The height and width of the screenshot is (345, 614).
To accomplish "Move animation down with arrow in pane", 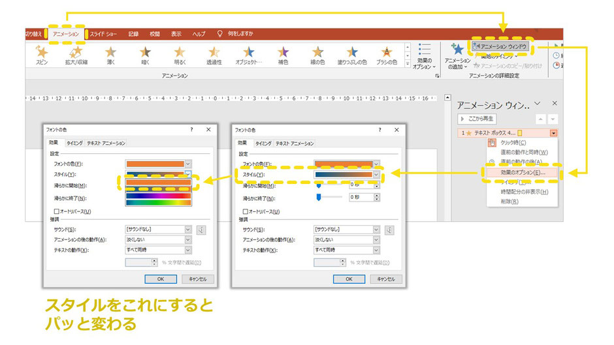I will point(553,119).
